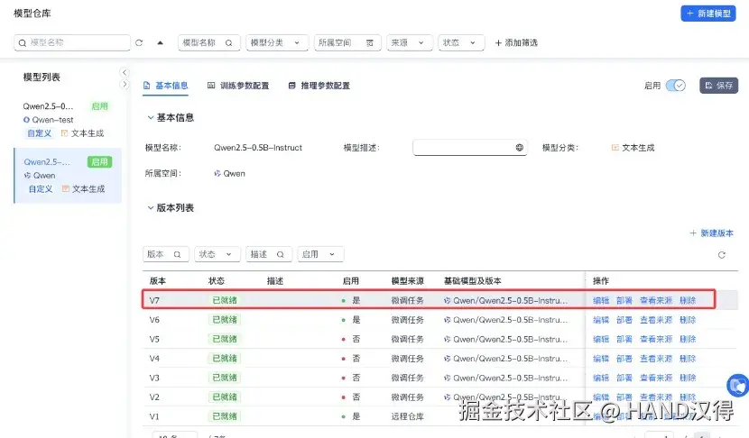749x438 pixels.
Task: Click the 远程仓库 source cell of V1
Action: [408, 416]
